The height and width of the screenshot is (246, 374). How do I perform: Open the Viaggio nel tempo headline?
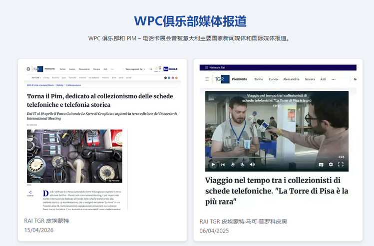[277, 191]
